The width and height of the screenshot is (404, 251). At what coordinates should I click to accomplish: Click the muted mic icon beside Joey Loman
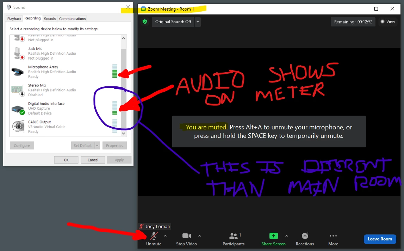click(141, 226)
